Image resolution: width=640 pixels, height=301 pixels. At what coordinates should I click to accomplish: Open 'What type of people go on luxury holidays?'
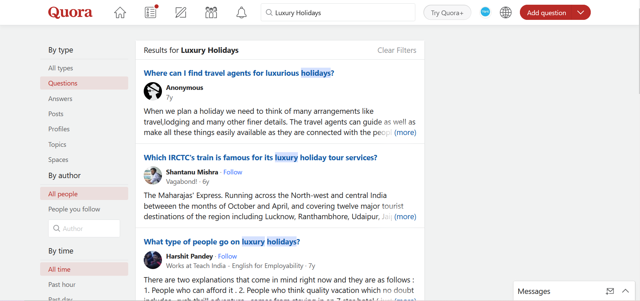click(222, 242)
